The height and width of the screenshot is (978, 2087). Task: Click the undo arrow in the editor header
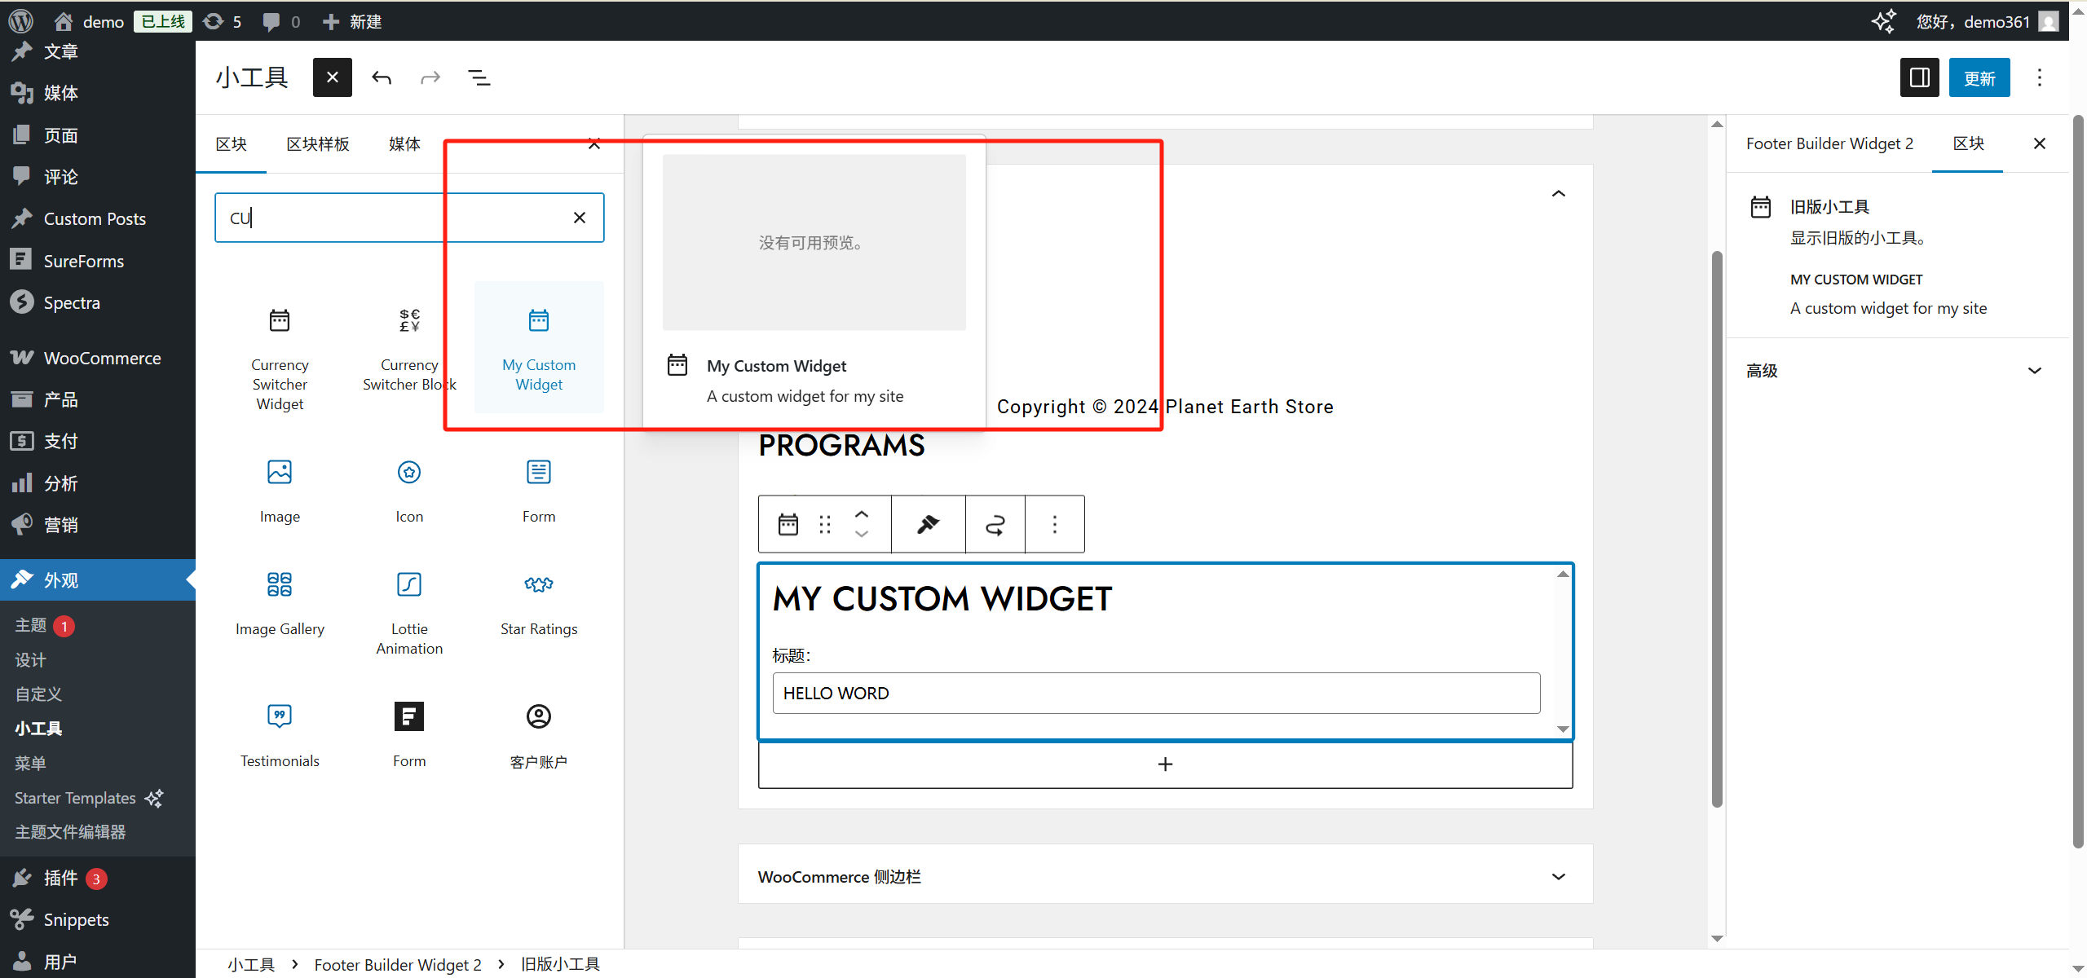point(382,78)
